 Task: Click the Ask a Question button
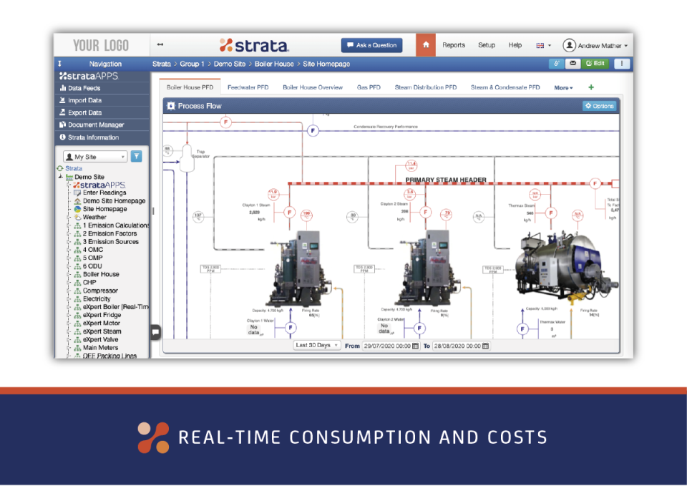(x=371, y=44)
